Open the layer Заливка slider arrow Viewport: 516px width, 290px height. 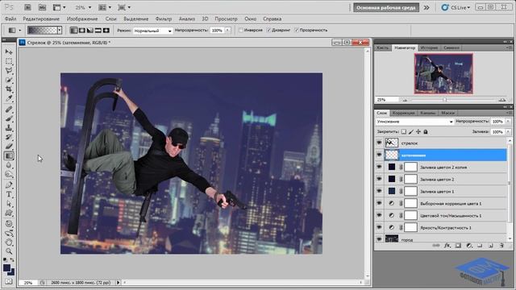[x=508, y=132]
